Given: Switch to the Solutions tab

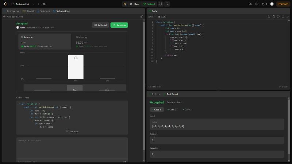Looking at the screenshot, I should [x=43, y=11].
